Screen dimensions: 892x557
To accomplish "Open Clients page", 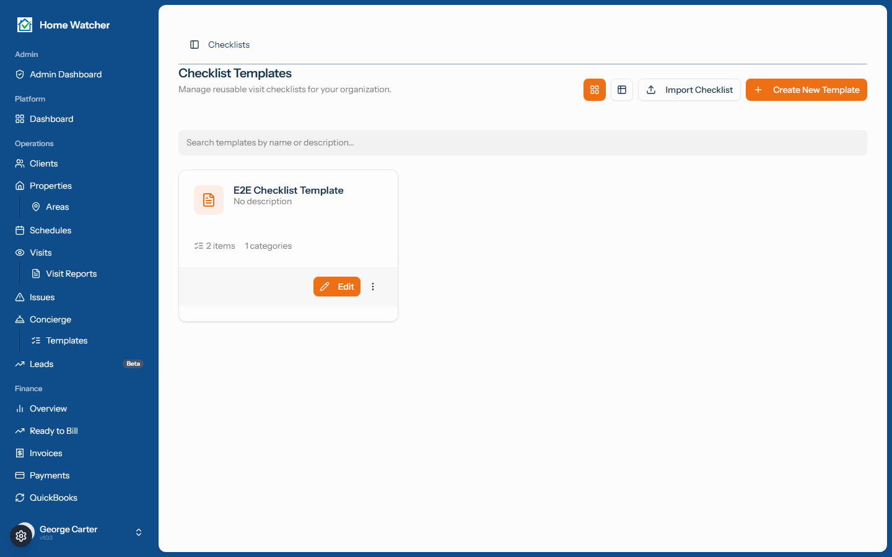I will [x=79, y=163].
